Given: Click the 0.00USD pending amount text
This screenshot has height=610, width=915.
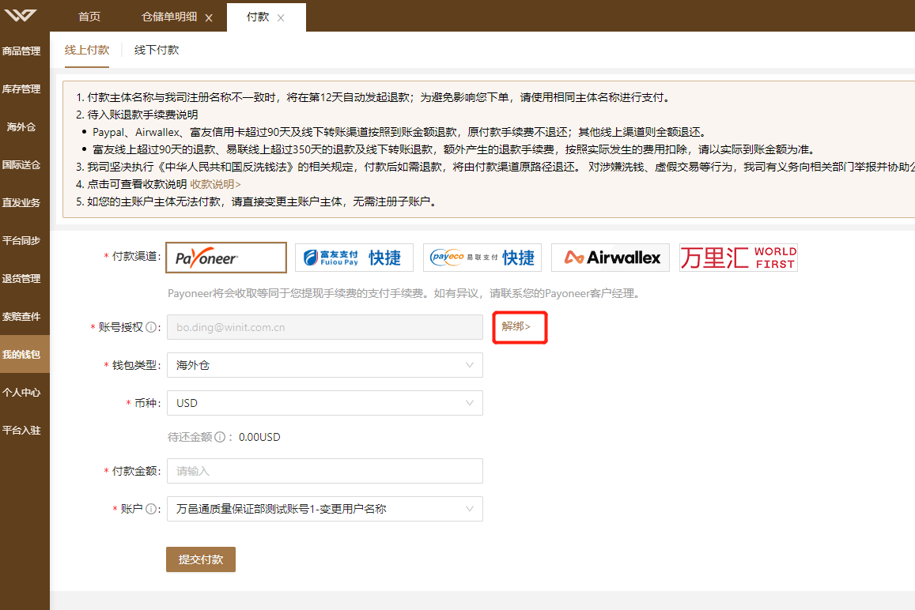Looking at the screenshot, I should point(259,437).
